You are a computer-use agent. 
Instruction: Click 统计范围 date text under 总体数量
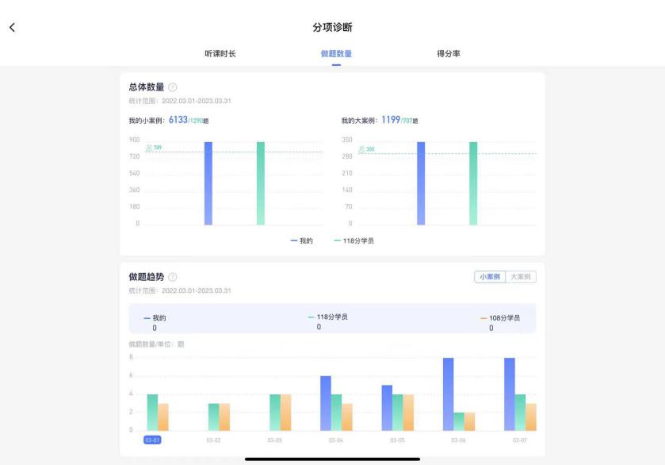180,101
